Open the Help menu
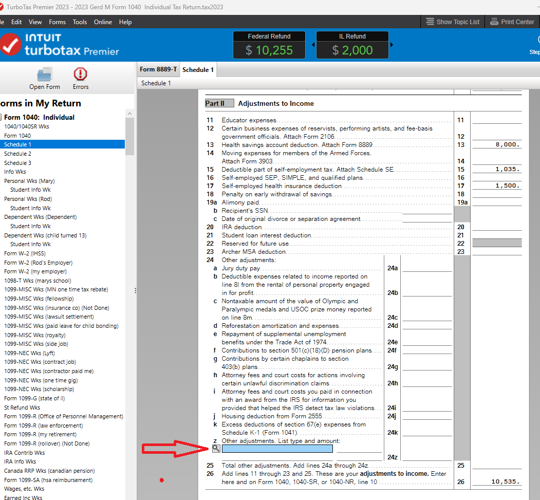The image size is (540, 500). tap(125, 22)
